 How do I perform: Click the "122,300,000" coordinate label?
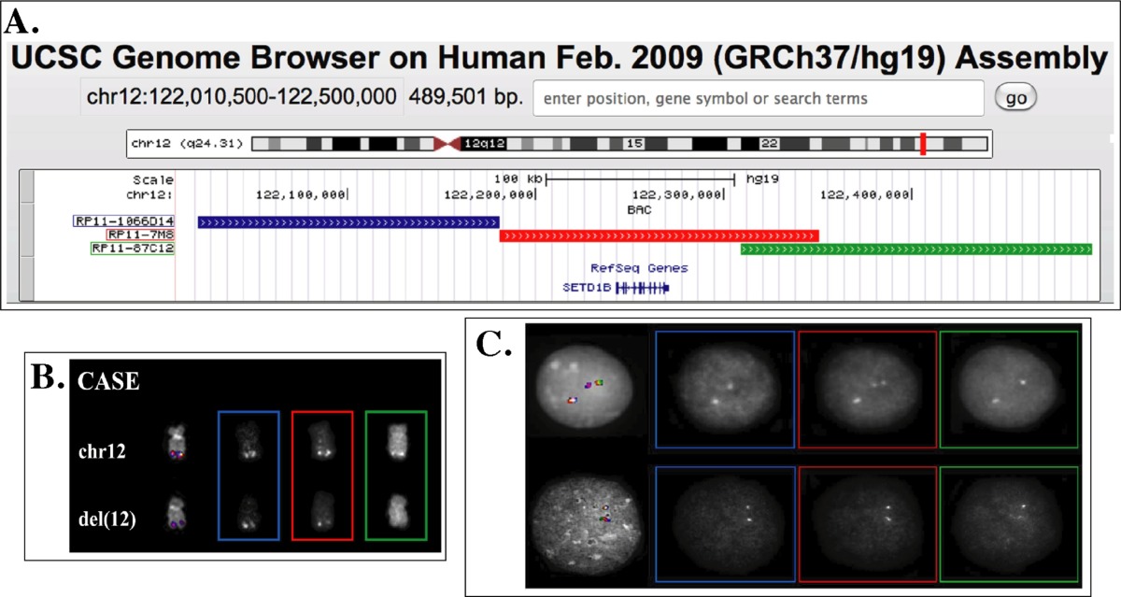(x=678, y=194)
